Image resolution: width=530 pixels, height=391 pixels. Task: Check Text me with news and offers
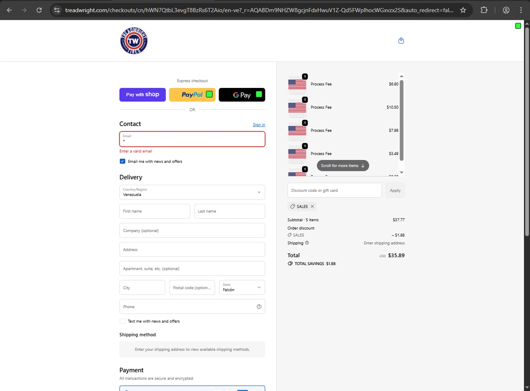pos(123,321)
